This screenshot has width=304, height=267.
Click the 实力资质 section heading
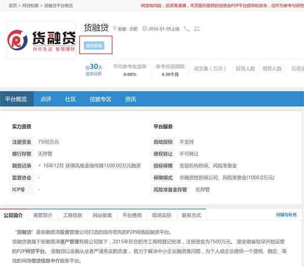(21, 126)
